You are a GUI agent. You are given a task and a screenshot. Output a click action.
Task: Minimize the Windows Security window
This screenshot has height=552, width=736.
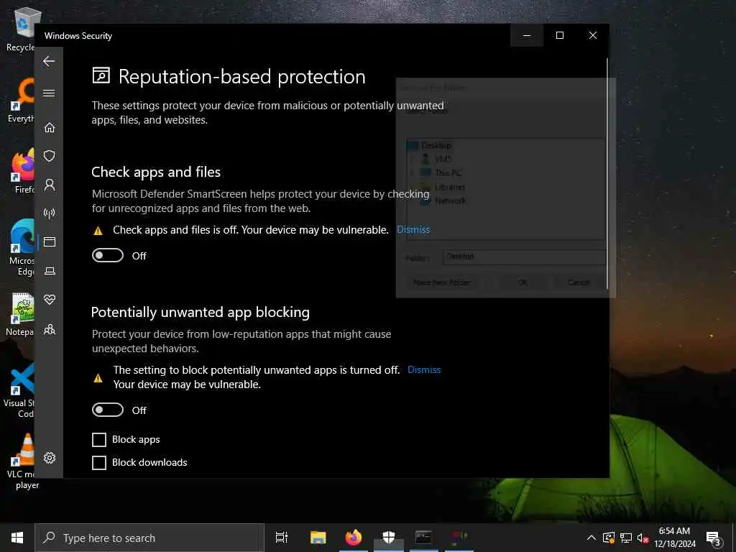(x=527, y=35)
